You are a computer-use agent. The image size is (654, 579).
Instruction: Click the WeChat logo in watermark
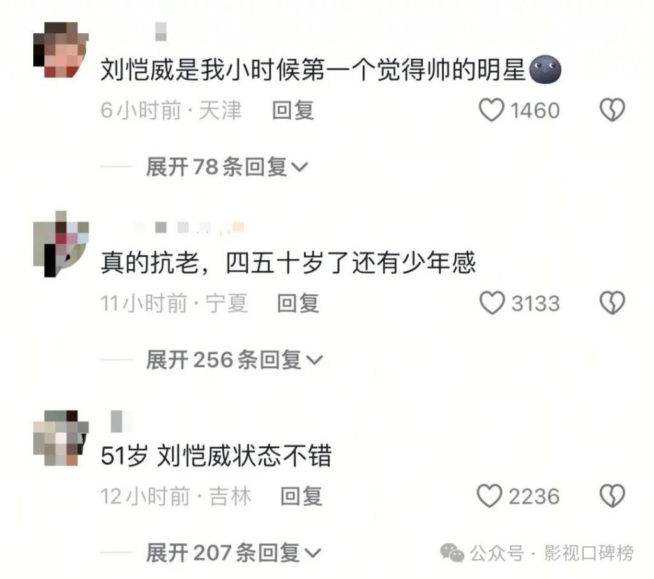[452, 553]
